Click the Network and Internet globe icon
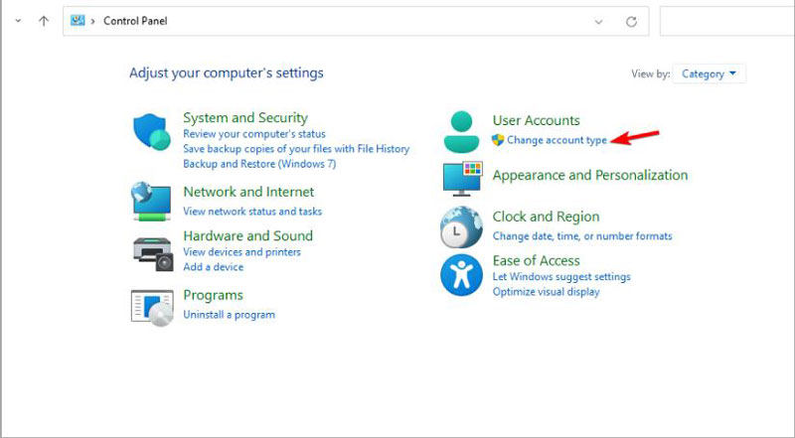795x438 pixels. [x=151, y=202]
